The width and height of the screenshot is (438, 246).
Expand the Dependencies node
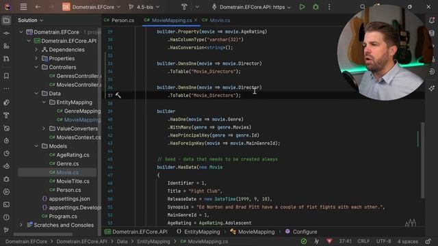36,50
